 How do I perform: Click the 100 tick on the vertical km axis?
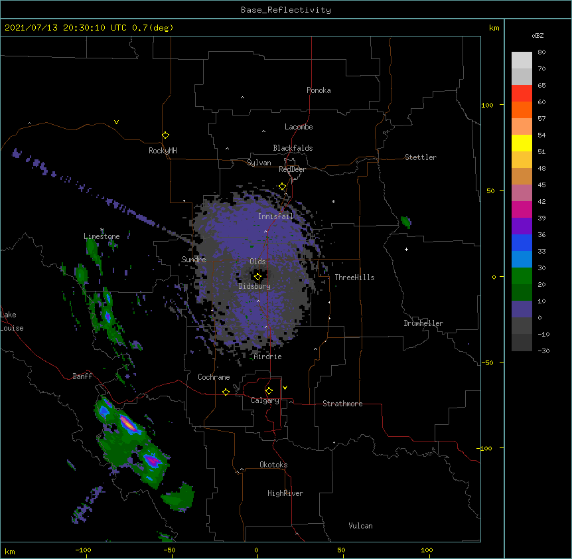click(487, 105)
